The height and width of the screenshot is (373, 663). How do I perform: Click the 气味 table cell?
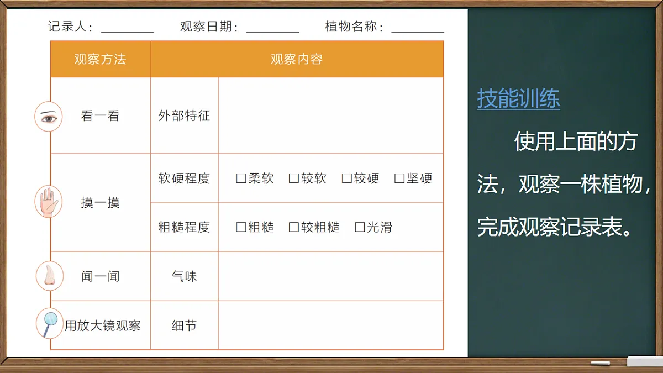(x=184, y=276)
